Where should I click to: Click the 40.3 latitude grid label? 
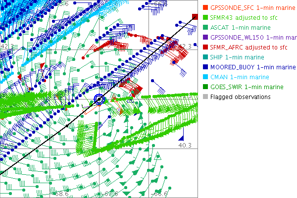(x=185, y=146)
